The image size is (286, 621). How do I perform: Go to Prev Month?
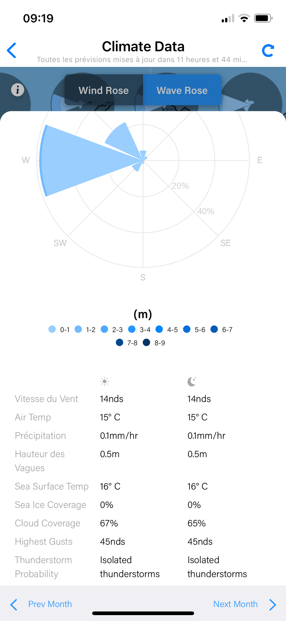tap(50, 604)
